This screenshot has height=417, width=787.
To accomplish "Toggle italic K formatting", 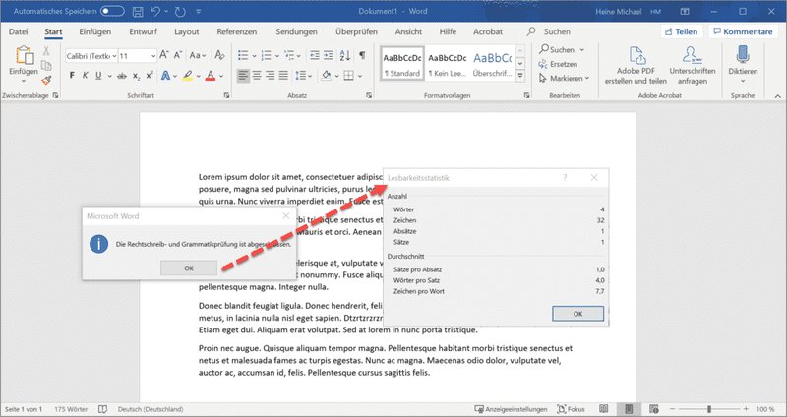I will [85, 76].
